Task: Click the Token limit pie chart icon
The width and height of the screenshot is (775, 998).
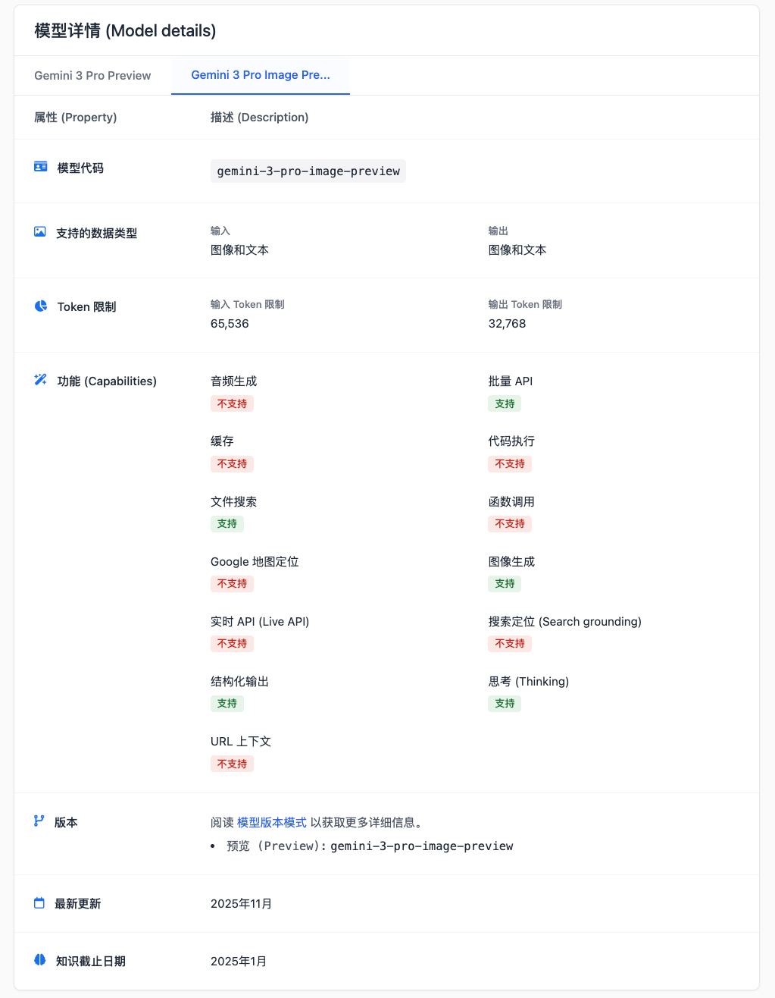Action: pyautogui.click(x=41, y=306)
